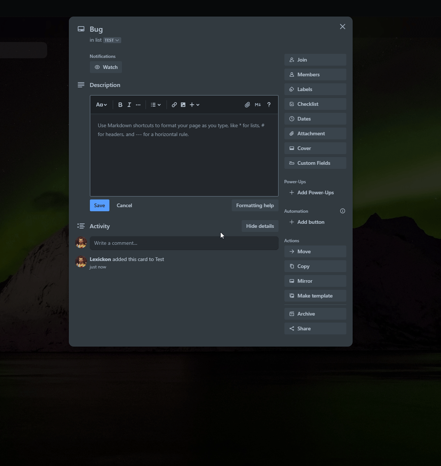Click the 'just now' activity timestamp
The image size is (441, 466).
pos(98,267)
